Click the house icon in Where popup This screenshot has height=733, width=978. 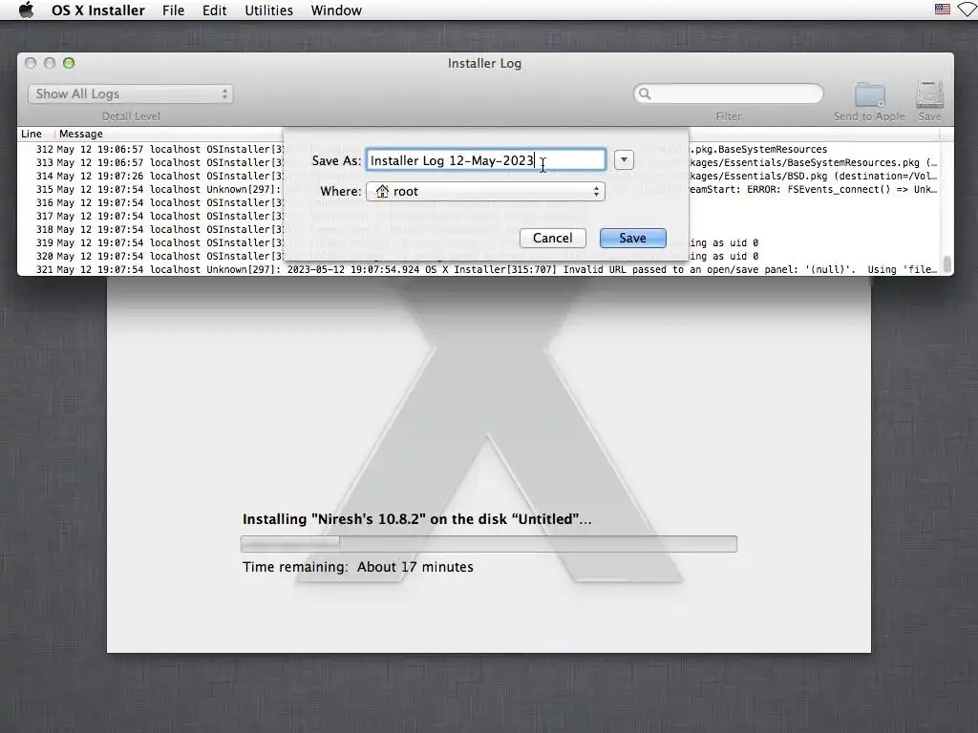coord(382,191)
